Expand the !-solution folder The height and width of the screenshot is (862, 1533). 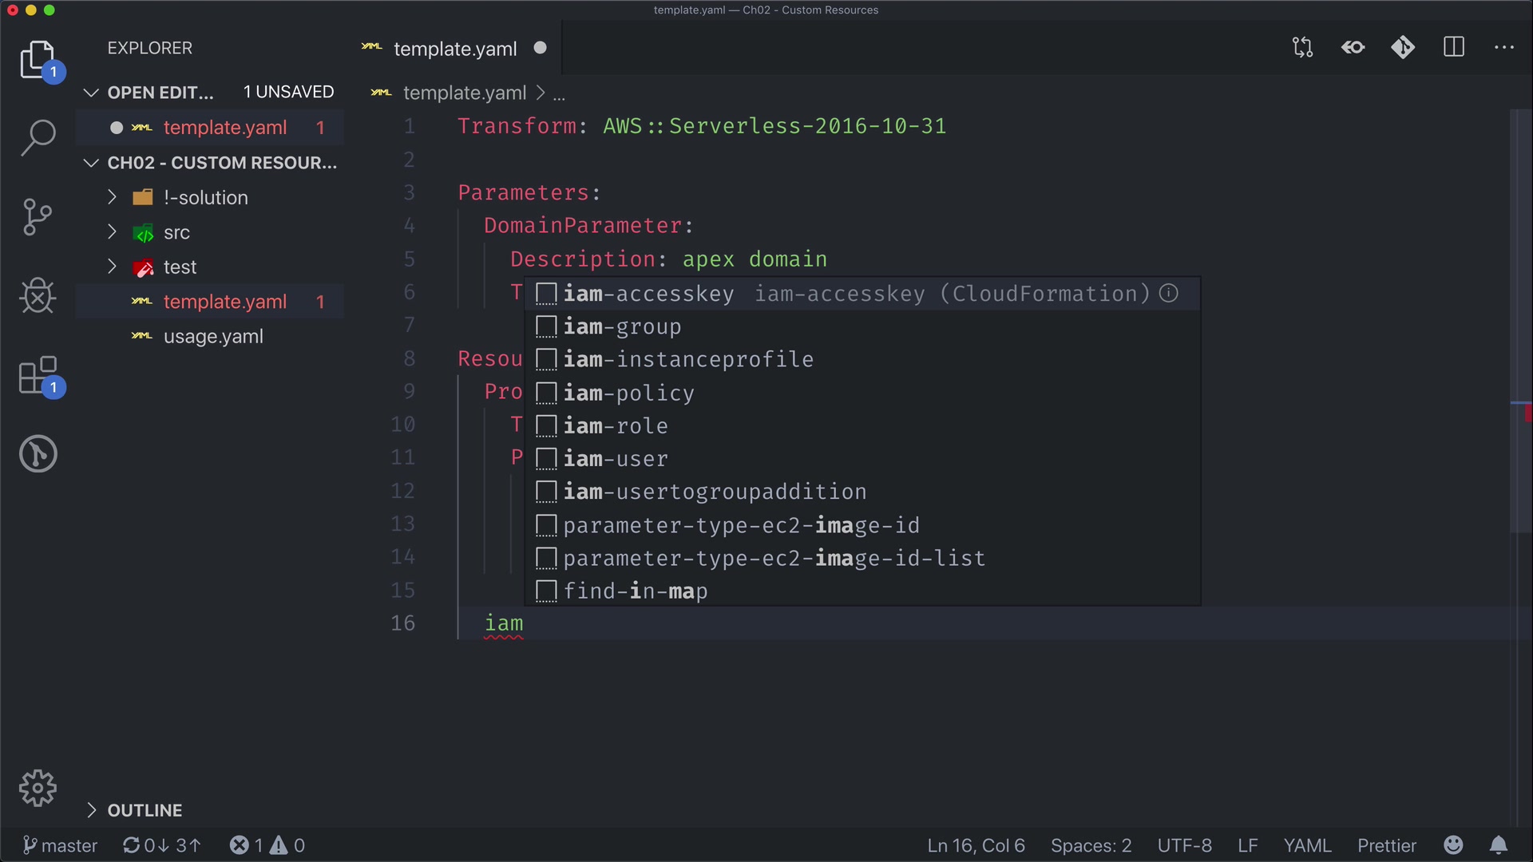(205, 198)
